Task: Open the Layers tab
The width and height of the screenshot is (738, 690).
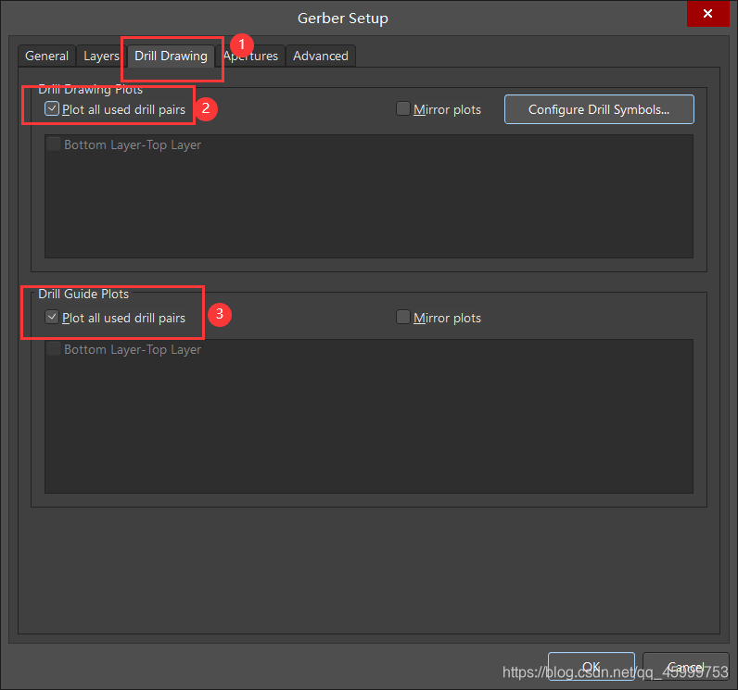Action: [x=101, y=56]
